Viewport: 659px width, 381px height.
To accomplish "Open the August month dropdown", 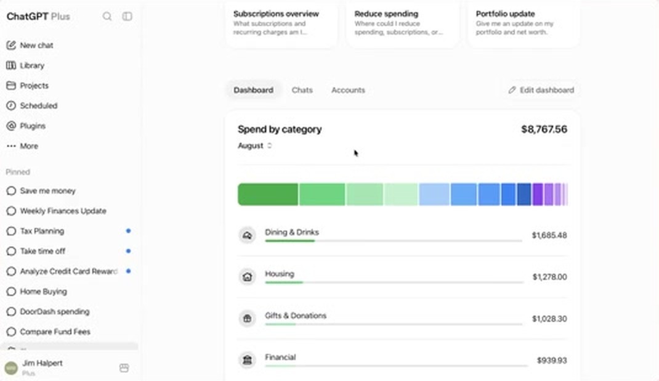I will point(255,145).
